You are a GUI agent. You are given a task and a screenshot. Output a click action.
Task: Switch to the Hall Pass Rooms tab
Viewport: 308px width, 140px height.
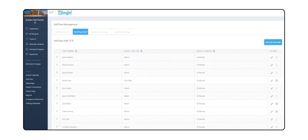click(x=62, y=32)
